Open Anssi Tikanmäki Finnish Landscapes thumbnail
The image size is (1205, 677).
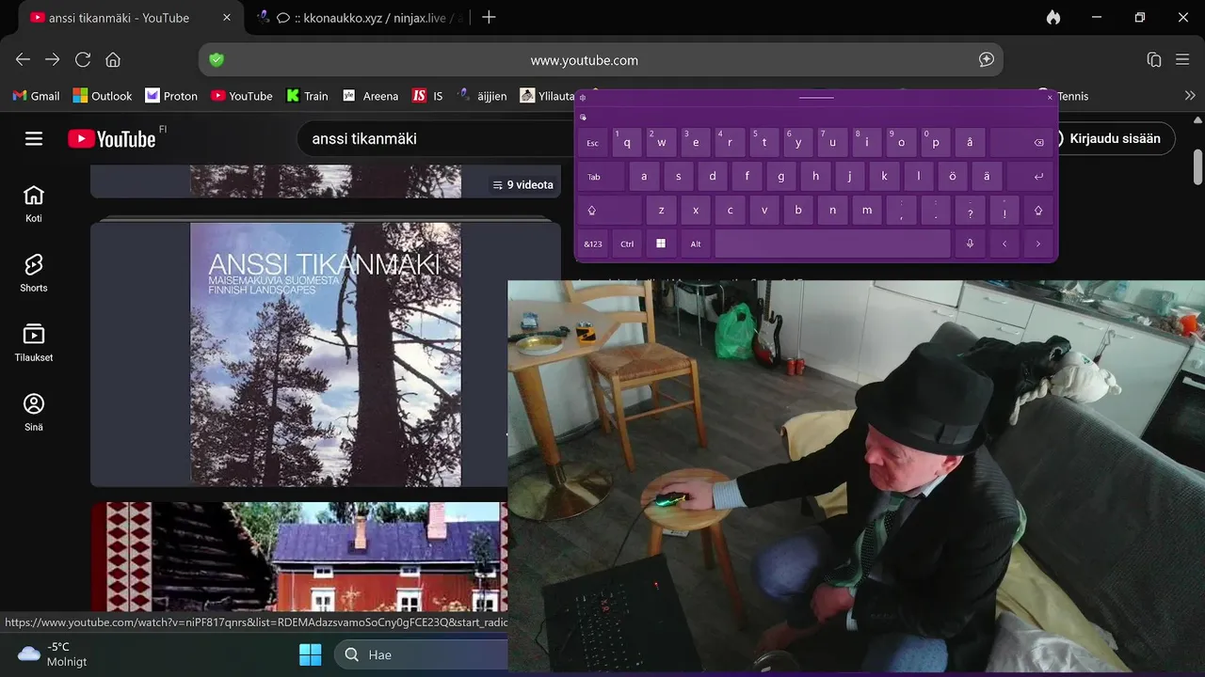tap(326, 354)
